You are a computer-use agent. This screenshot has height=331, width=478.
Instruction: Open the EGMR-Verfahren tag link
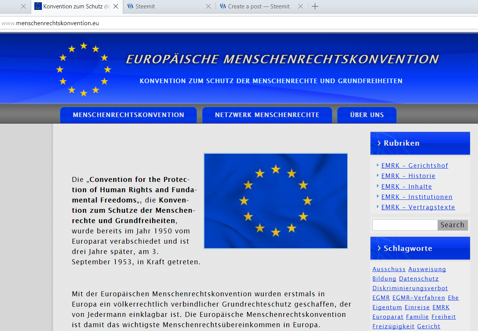click(x=419, y=298)
